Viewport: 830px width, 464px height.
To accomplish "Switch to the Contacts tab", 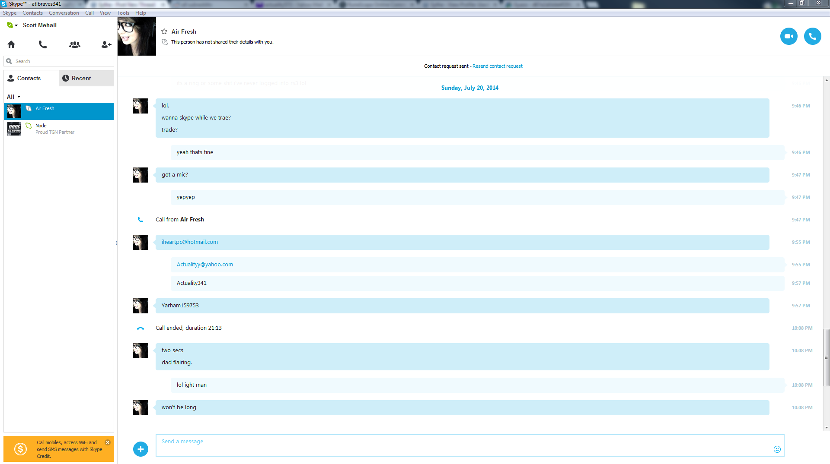I will (x=31, y=78).
